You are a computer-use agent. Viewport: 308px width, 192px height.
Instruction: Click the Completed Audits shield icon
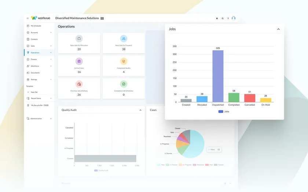(x=124, y=61)
